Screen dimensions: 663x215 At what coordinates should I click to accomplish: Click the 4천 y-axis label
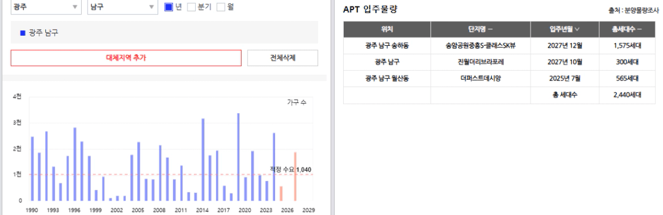(x=17, y=97)
